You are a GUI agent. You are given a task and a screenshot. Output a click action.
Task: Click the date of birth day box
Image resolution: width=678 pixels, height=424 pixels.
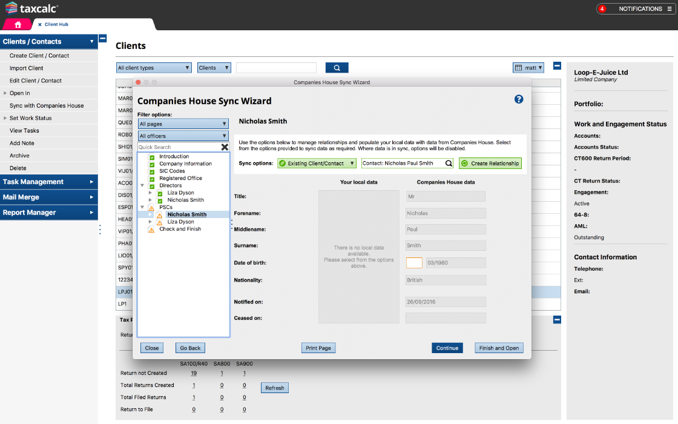414,263
